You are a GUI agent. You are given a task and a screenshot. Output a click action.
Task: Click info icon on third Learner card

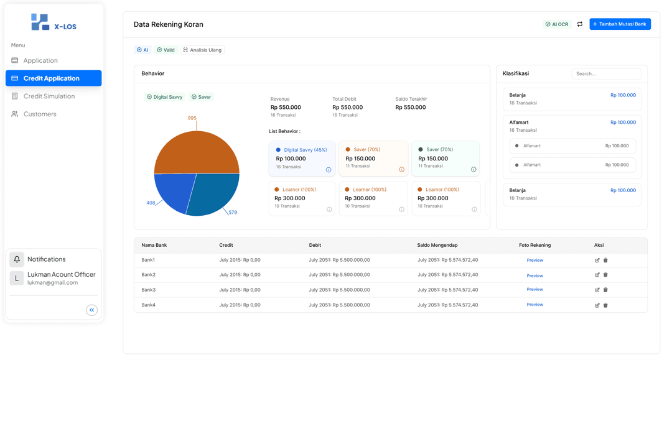point(474,210)
